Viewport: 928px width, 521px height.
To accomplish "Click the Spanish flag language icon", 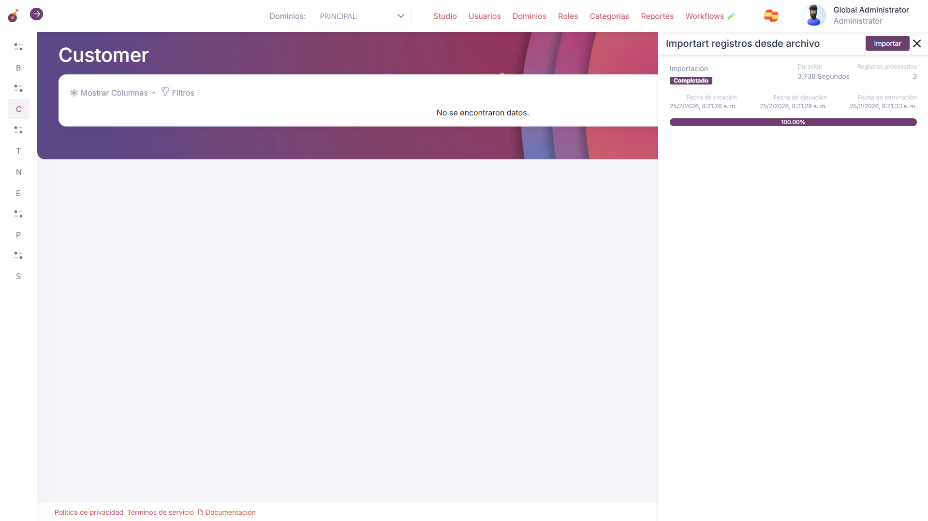I will point(771,16).
